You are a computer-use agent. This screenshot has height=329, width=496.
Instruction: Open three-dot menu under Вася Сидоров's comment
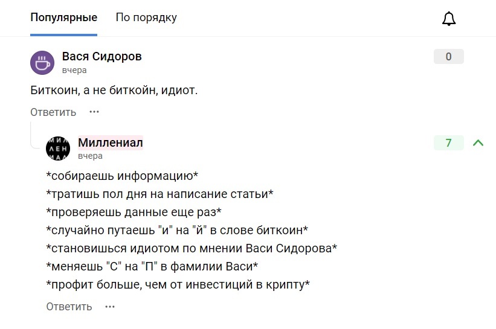94,112
